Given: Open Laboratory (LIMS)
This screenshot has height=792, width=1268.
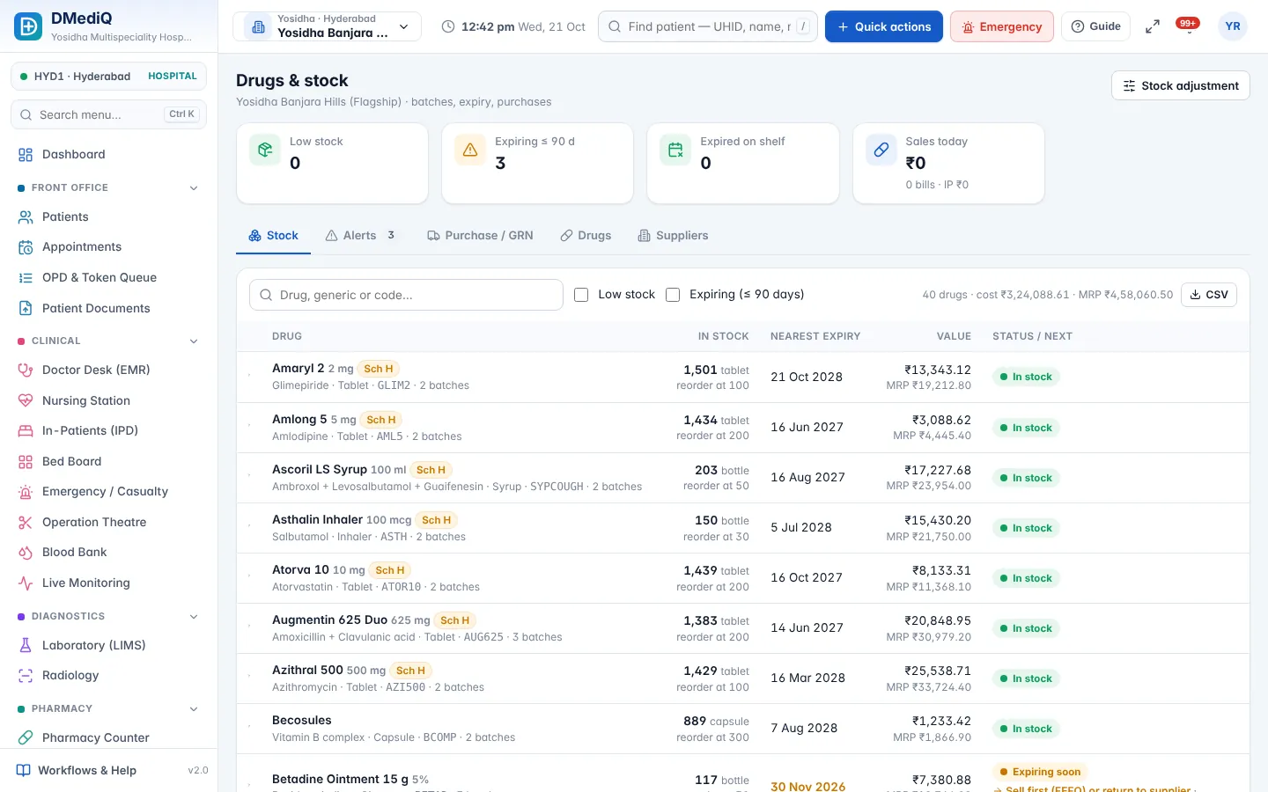Looking at the screenshot, I should pyautogui.click(x=108, y=645).
